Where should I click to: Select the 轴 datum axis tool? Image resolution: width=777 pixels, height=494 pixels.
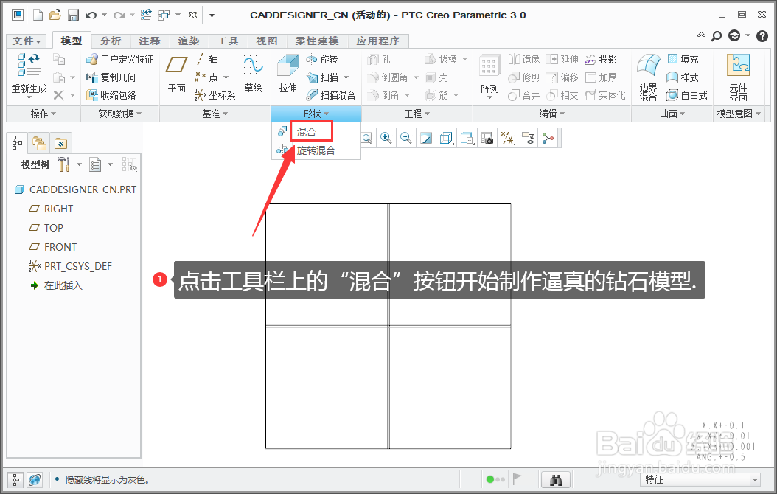click(207, 59)
